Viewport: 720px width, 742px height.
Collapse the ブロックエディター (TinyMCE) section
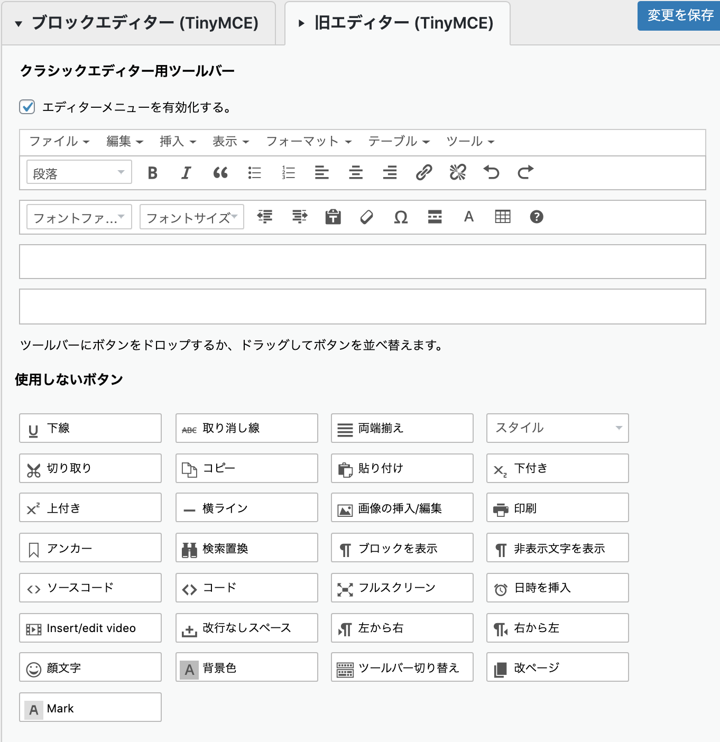[x=138, y=23]
